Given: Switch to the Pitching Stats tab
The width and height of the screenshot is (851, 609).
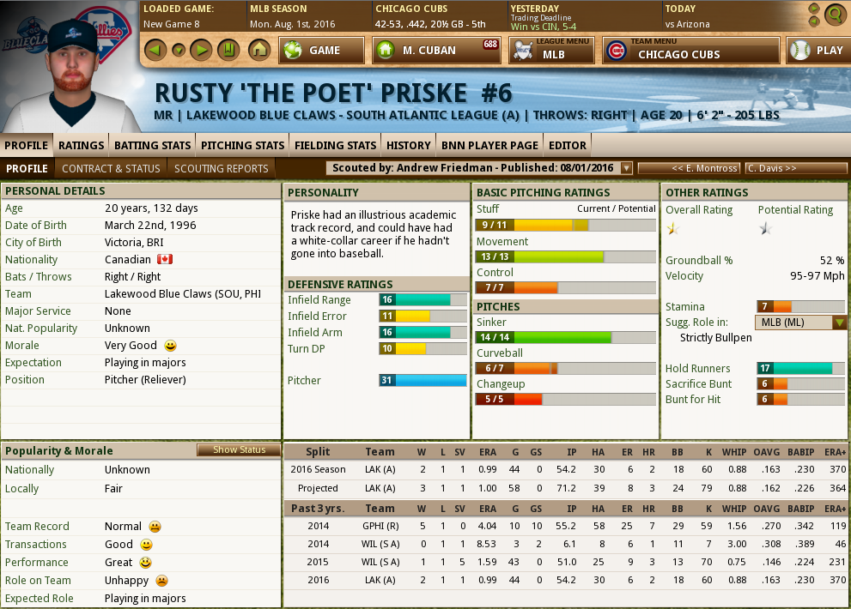Looking at the screenshot, I should [242, 145].
